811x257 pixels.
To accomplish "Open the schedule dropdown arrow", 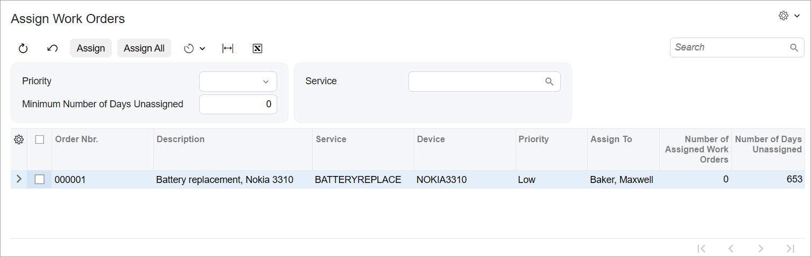I will [x=202, y=48].
